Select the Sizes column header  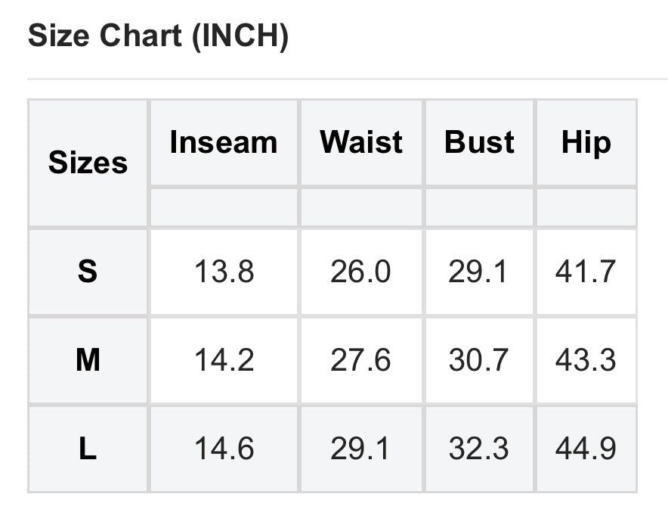point(88,163)
